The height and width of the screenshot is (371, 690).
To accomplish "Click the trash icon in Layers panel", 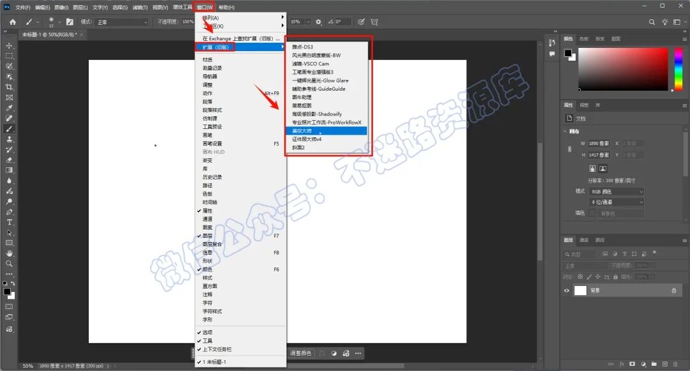I will point(675,364).
